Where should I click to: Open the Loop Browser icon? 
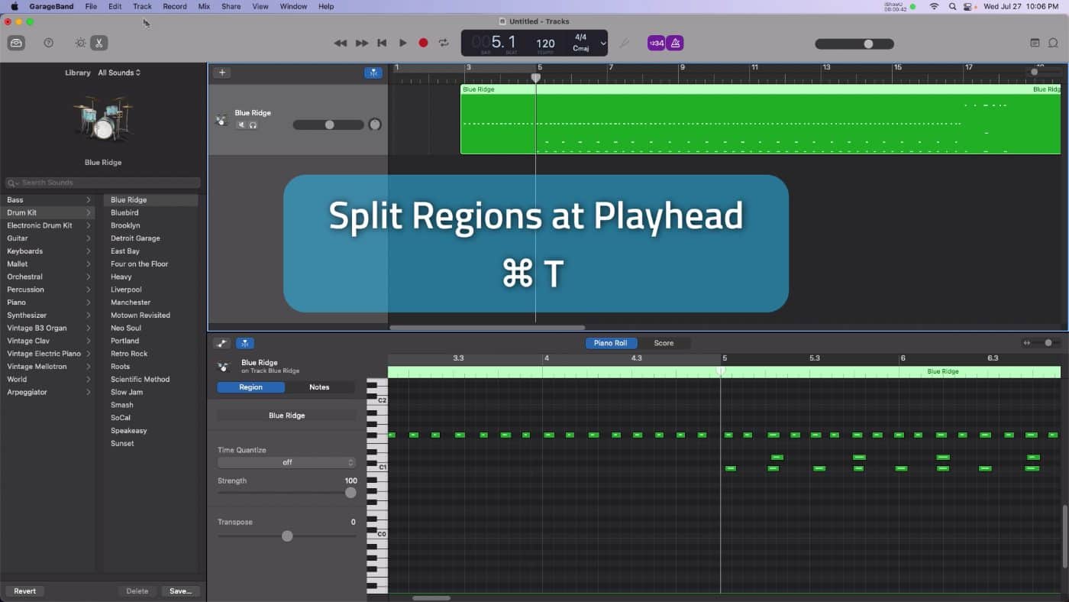[x=1053, y=43]
